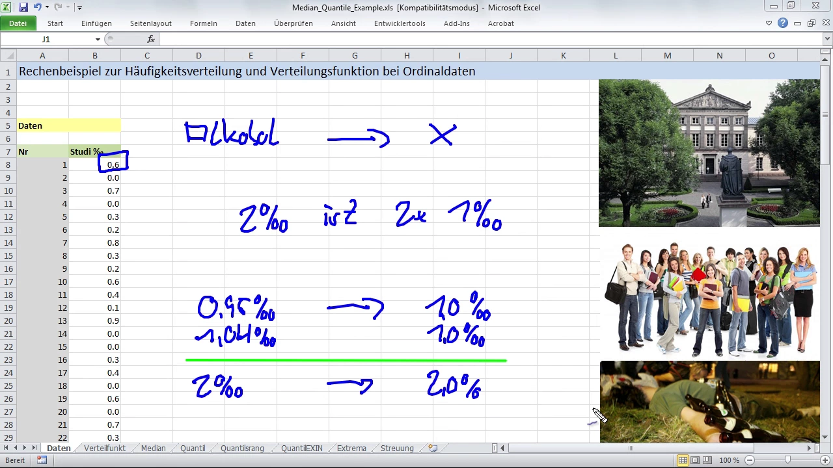
Task: Select row 19 header
Action: [8, 307]
